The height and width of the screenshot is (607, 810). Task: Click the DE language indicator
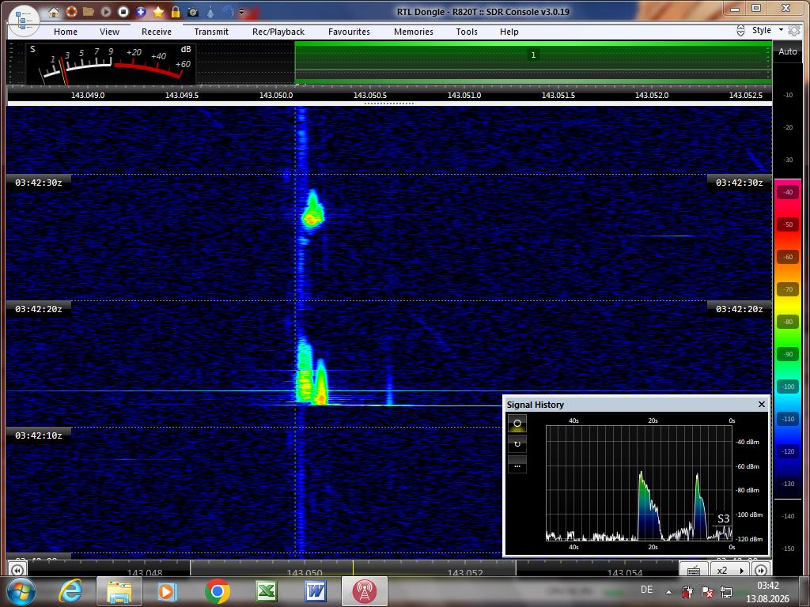[646, 590]
